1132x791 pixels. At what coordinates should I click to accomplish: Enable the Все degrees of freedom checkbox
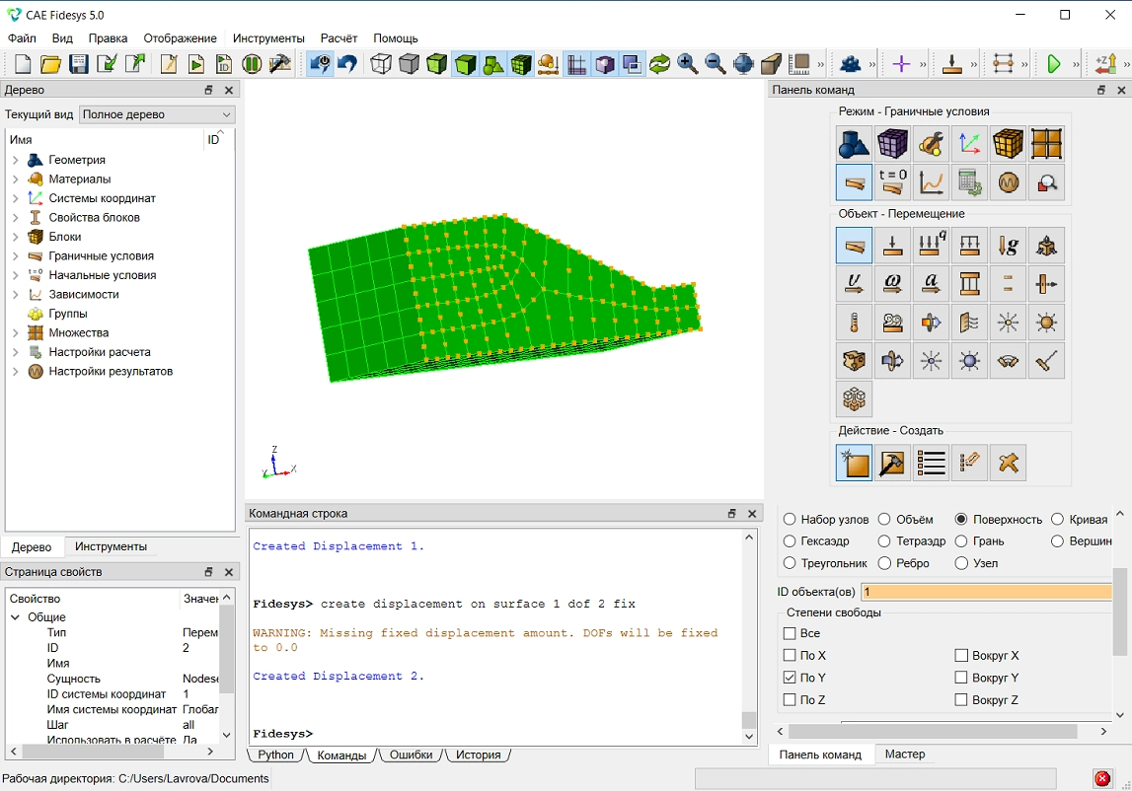point(790,633)
